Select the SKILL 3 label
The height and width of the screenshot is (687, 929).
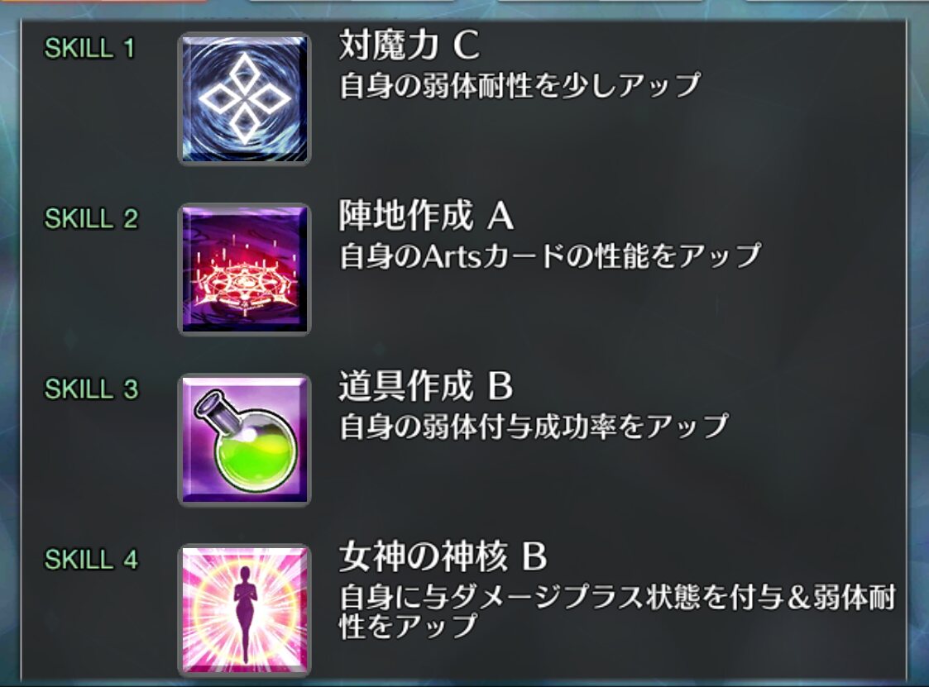click(91, 389)
